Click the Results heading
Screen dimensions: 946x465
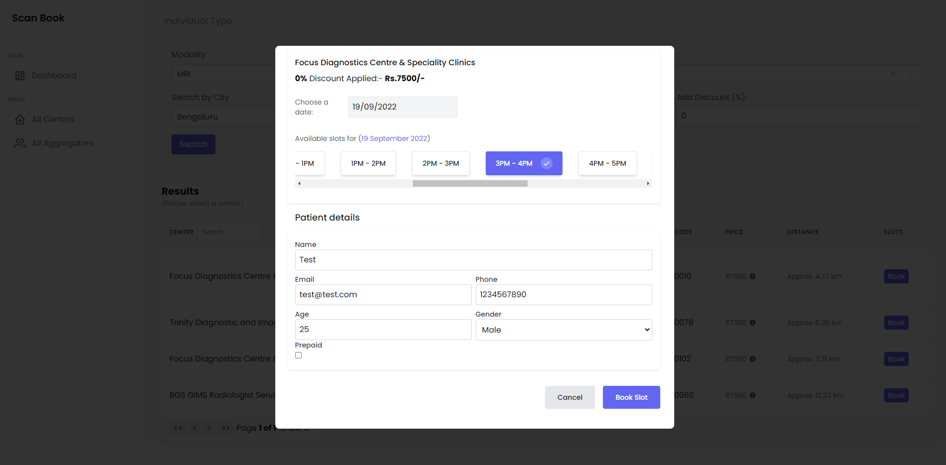tap(180, 191)
